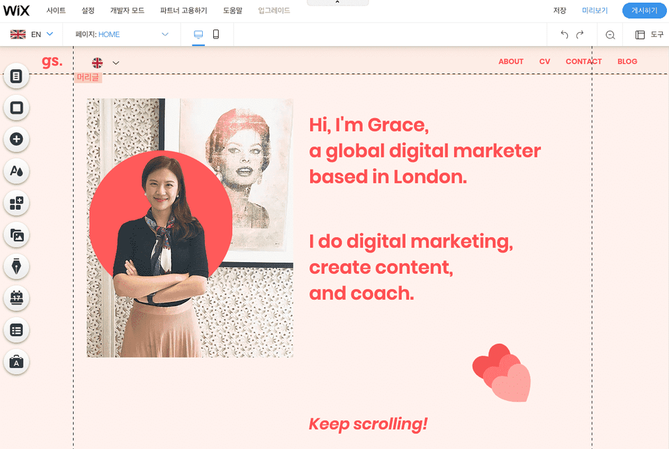This screenshot has width=669, height=449.
Task: Select the 'Hi, I'm Grace' heading text
Action: [x=425, y=151]
